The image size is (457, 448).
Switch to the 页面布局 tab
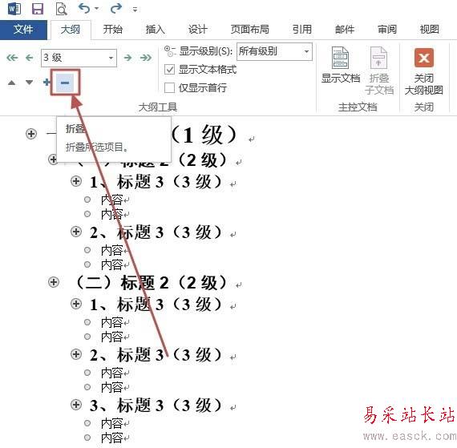click(250, 30)
